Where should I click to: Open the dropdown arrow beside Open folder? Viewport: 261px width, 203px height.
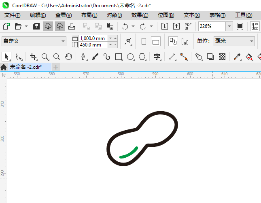pos(26,26)
